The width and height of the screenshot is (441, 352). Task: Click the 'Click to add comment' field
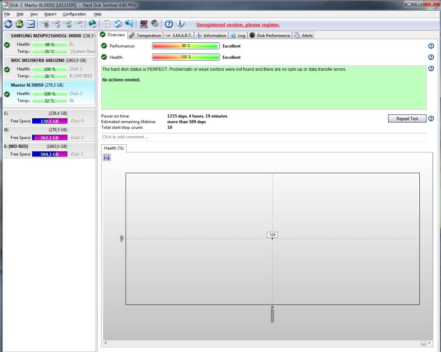(264, 137)
